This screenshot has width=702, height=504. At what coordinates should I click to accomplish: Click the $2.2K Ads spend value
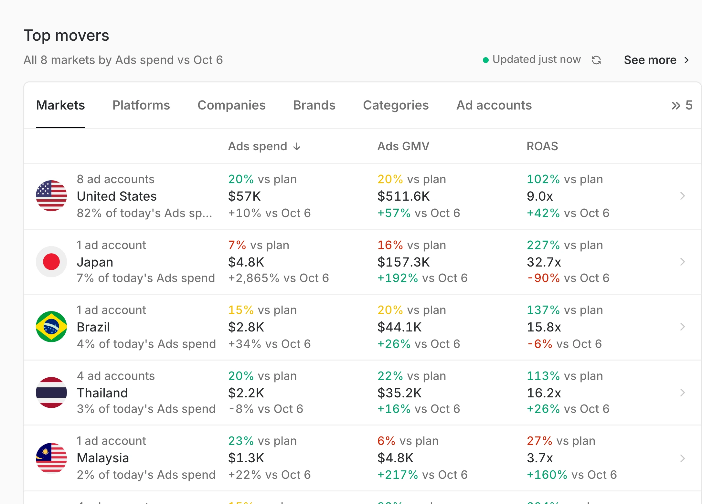tap(246, 393)
